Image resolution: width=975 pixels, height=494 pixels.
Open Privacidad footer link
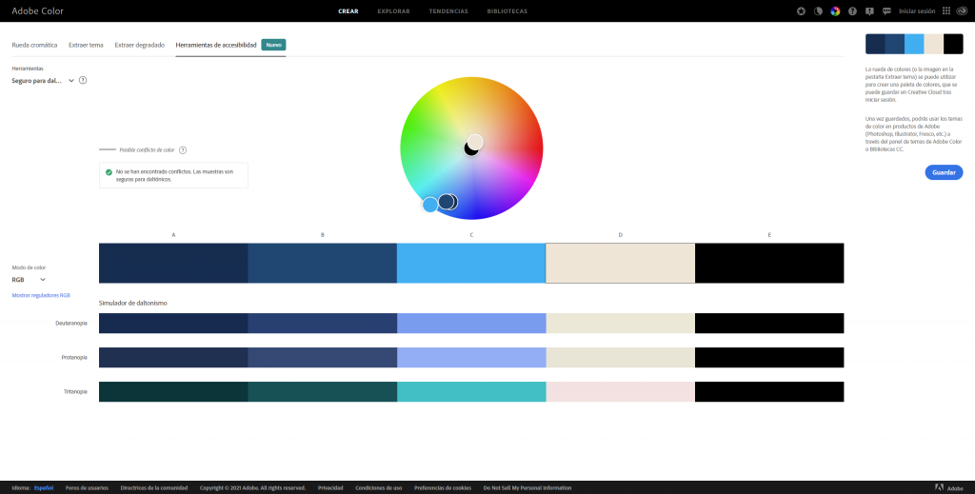(330, 487)
